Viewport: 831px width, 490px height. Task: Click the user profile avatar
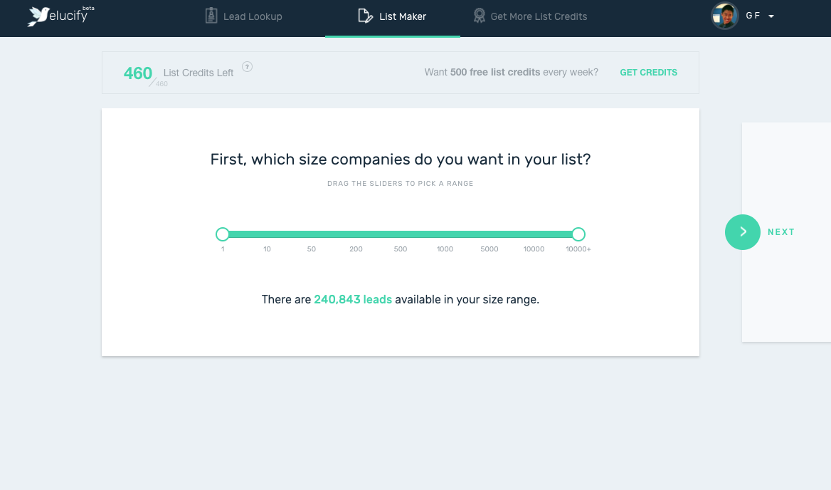coord(724,16)
